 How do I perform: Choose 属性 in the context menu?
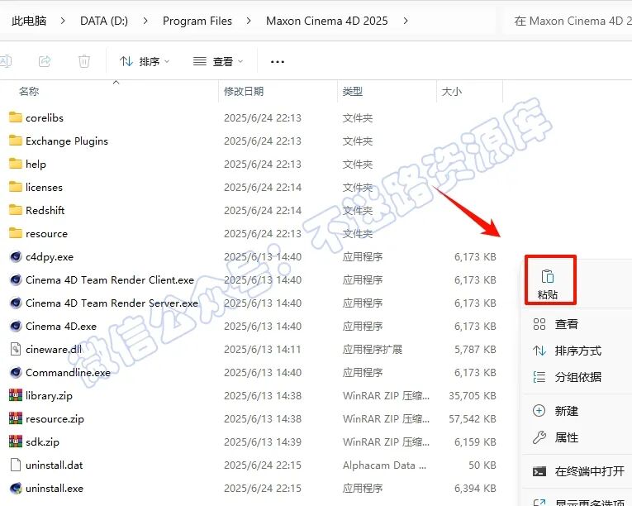(x=578, y=437)
